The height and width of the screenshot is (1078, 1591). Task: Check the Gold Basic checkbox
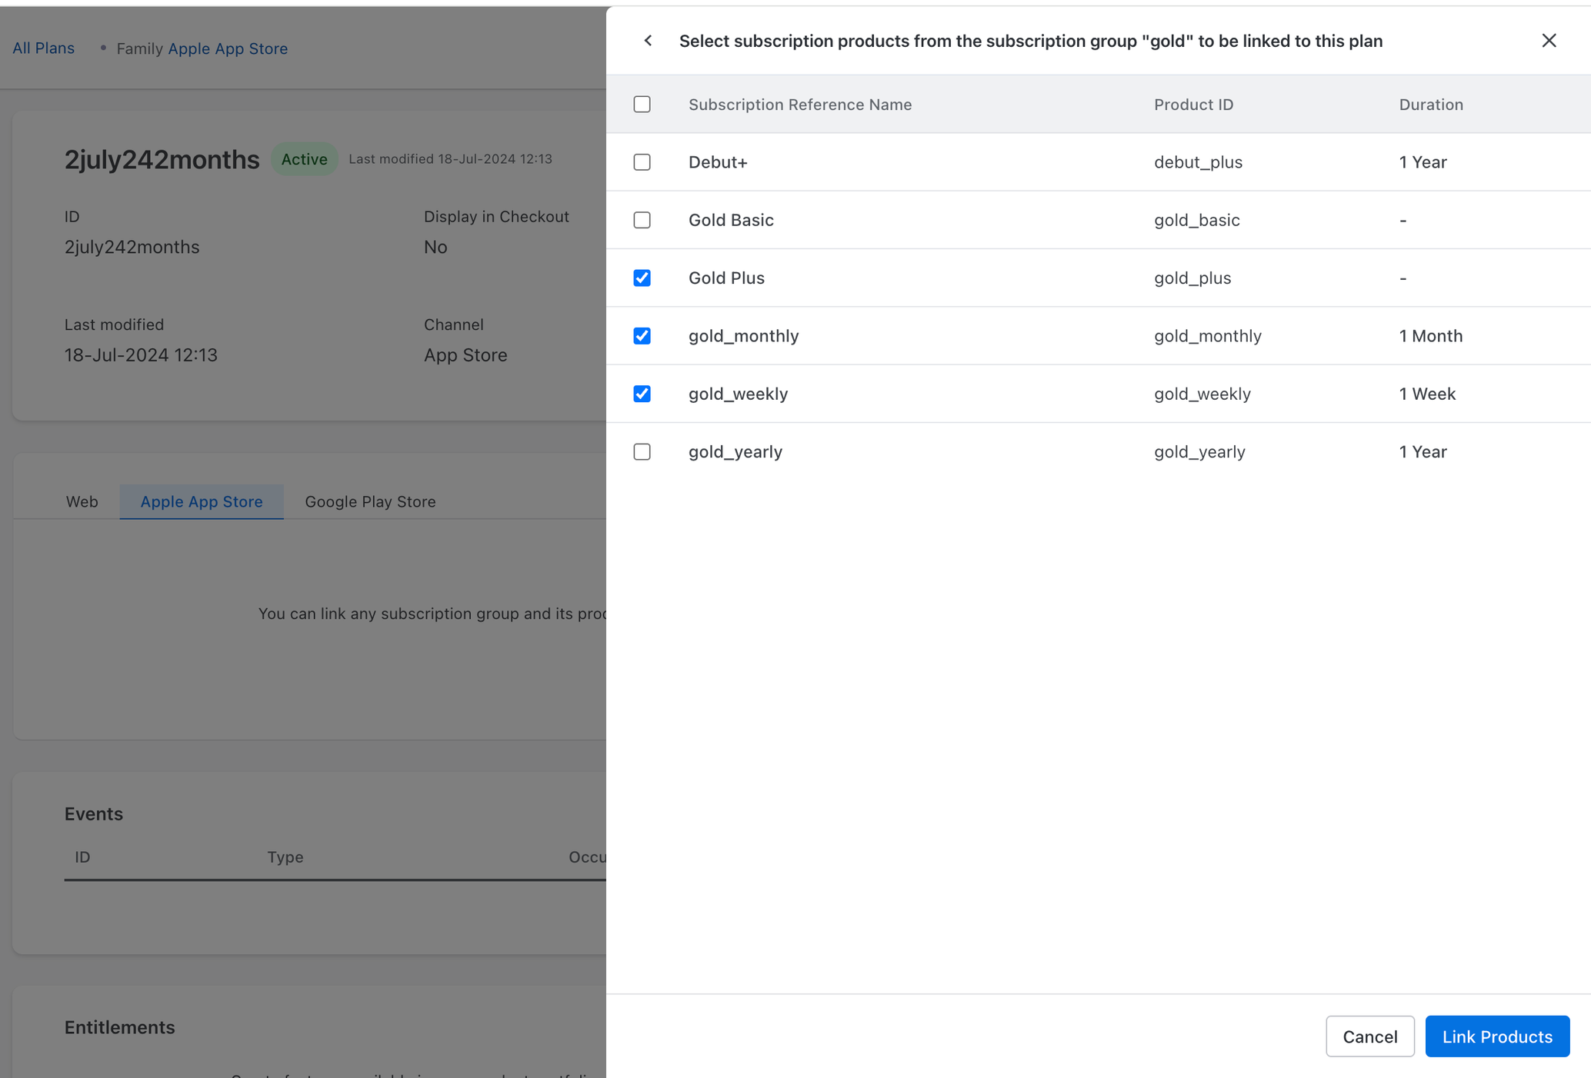642,220
